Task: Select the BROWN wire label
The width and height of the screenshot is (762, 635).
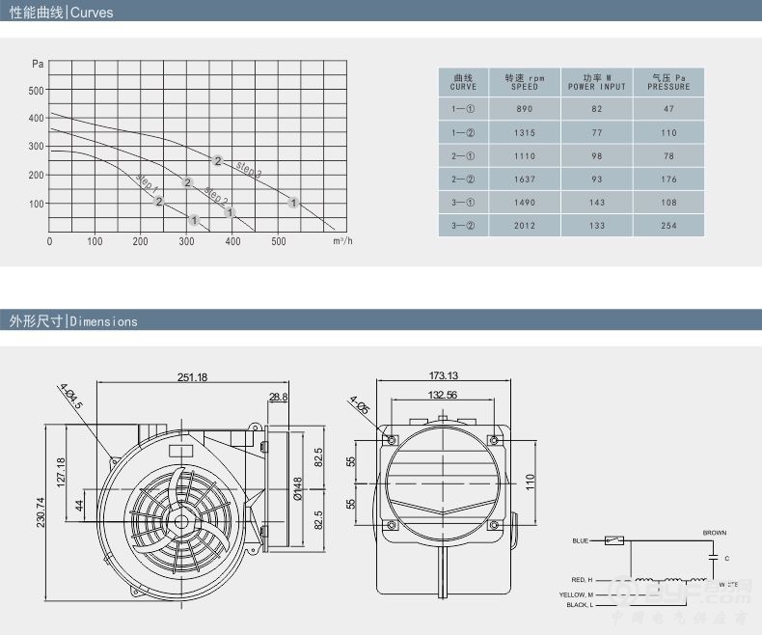Action: click(x=714, y=533)
